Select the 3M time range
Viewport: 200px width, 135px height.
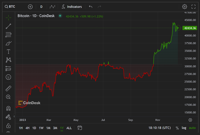point(55,128)
